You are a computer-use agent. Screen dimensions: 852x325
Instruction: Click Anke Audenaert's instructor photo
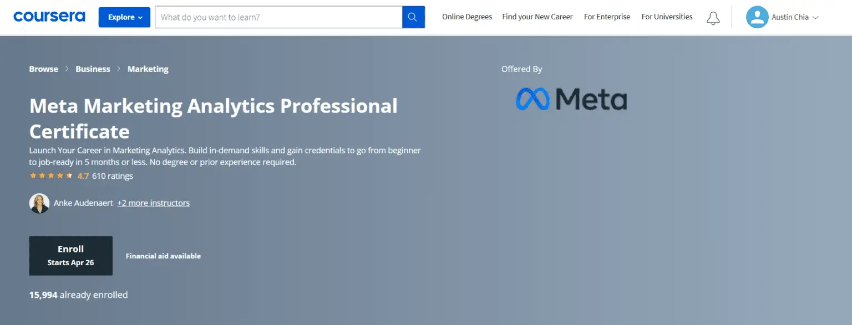point(39,203)
